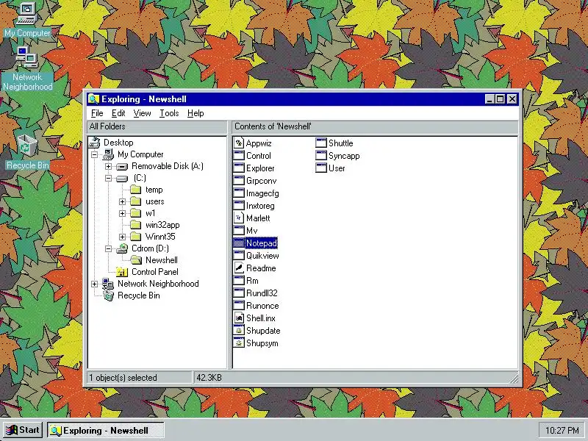The width and height of the screenshot is (588, 441).
Task: Open the File menu
Action: [97, 113]
